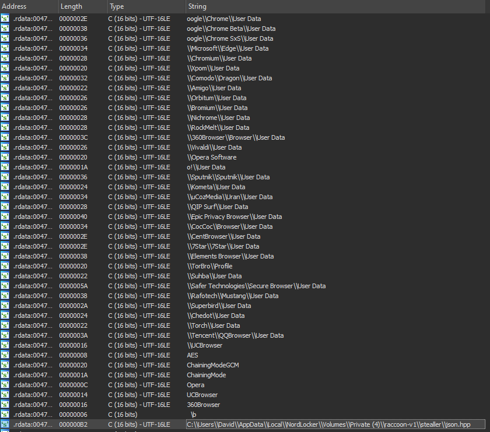Select the '\\UCBrowser' string entry
The width and height of the screenshot is (490, 432).
pyautogui.click(x=205, y=345)
